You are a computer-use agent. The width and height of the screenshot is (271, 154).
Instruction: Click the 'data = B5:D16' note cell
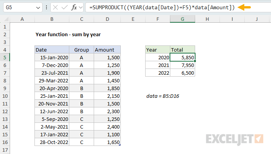pyautogui.click(x=163, y=96)
